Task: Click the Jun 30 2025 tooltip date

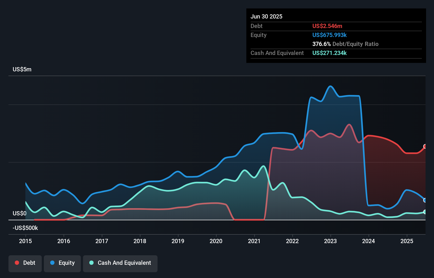Action: [266, 16]
